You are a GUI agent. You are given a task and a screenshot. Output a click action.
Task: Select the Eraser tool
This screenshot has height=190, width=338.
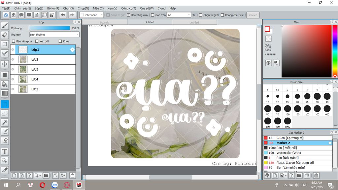[x=5, y=35]
